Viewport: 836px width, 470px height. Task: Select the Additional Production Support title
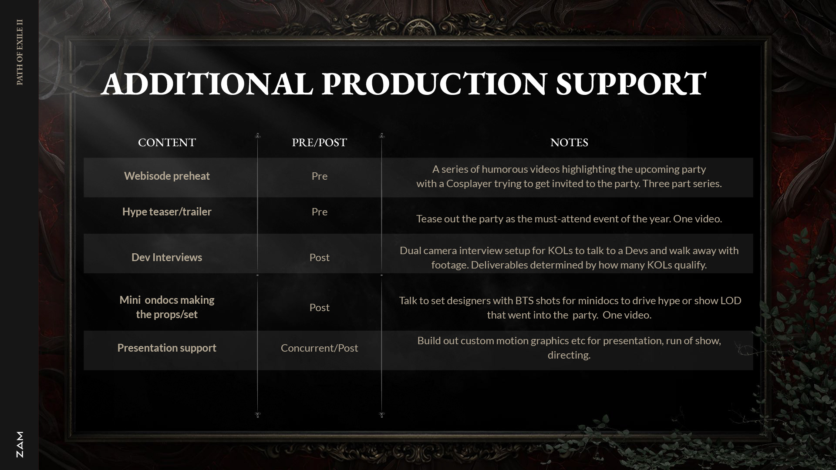pyautogui.click(x=404, y=83)
